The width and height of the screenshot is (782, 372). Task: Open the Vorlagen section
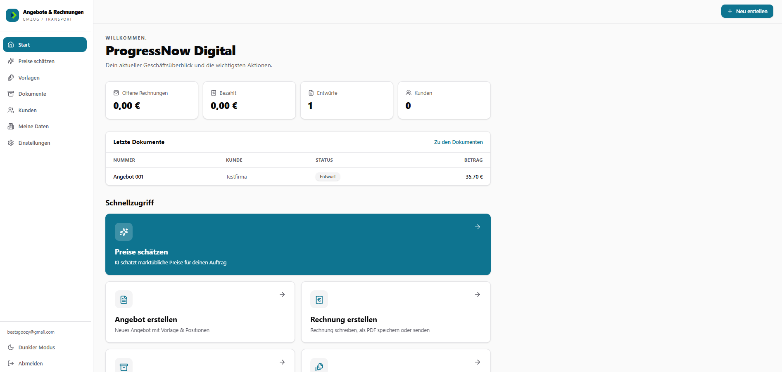click(x=45, y=78)
